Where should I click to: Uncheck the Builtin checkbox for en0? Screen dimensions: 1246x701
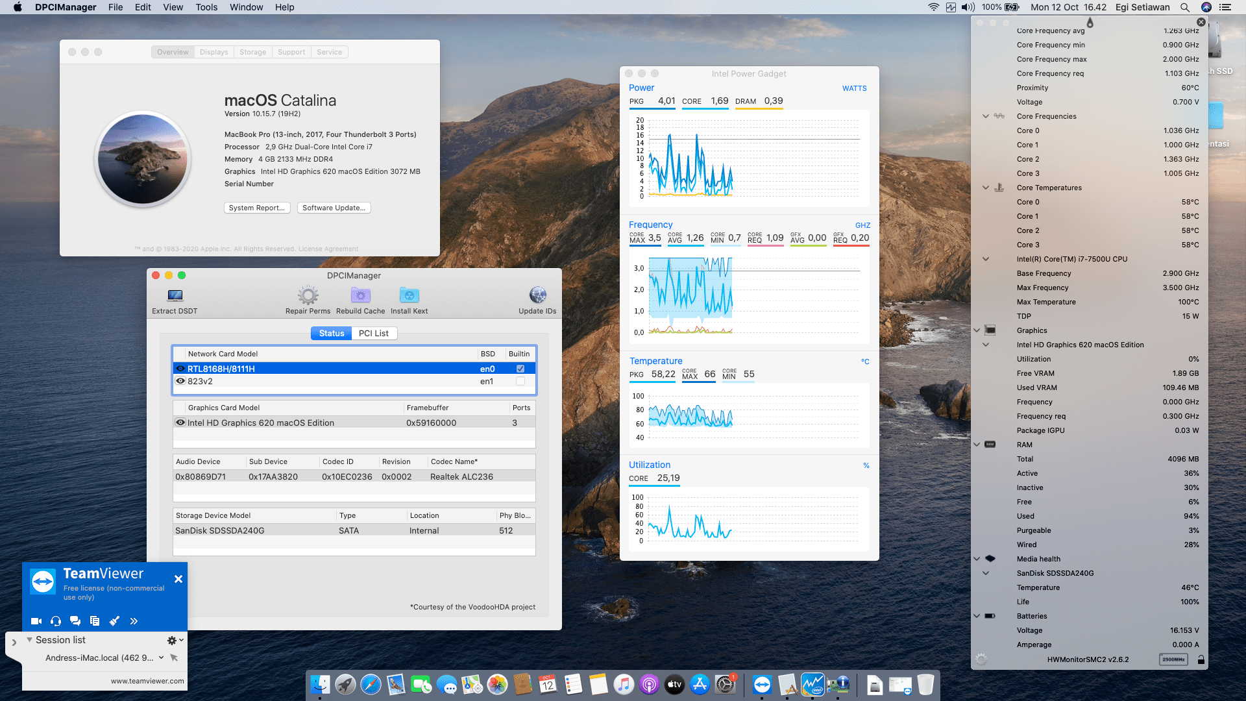520,369
